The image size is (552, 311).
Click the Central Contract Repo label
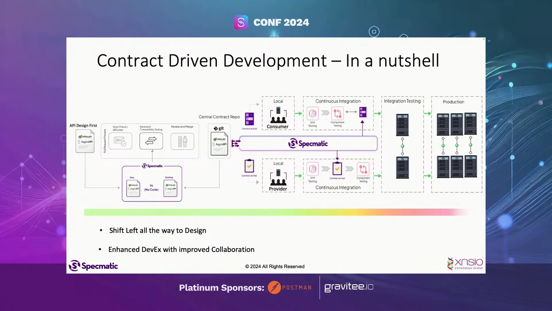[219, 117]
